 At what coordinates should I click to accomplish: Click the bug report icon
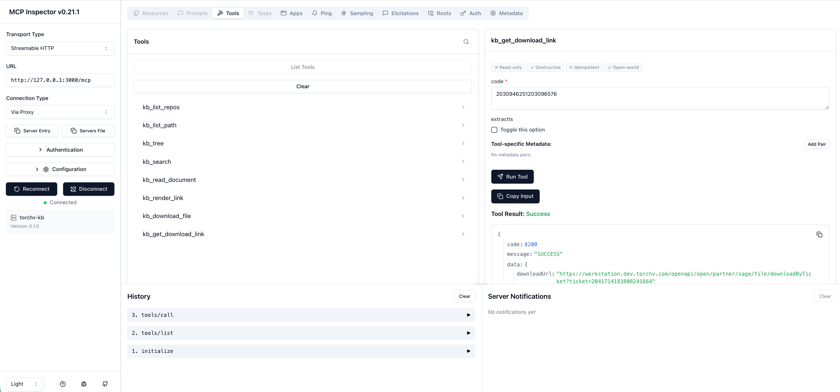click(84, 384)
